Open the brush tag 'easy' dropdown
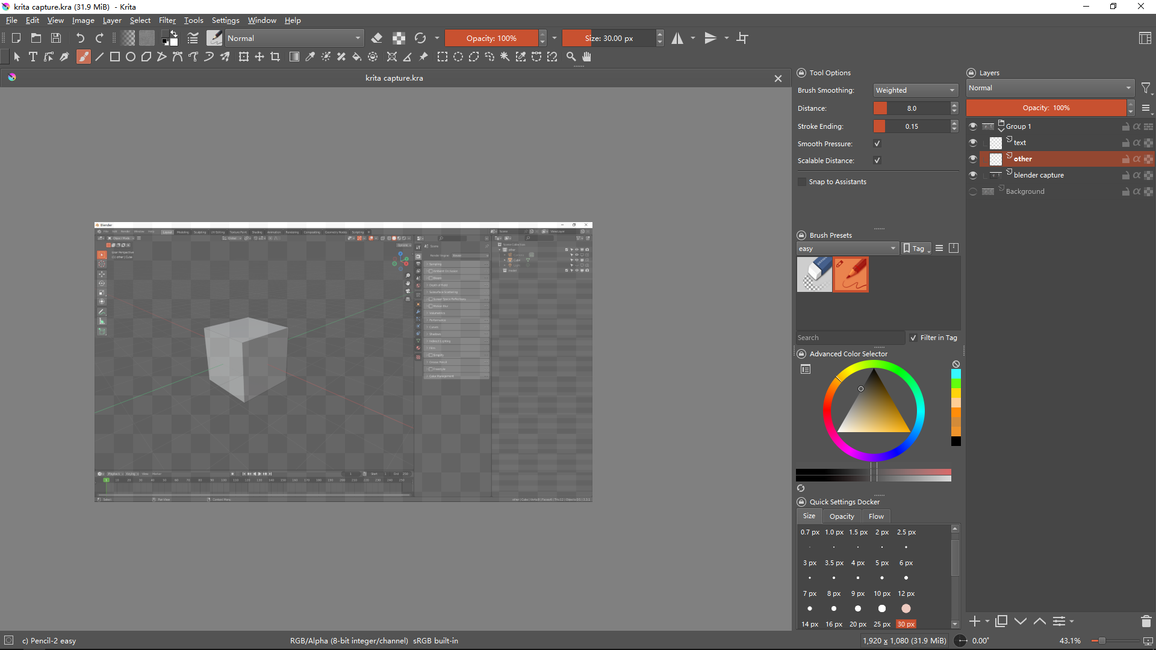 847,249
